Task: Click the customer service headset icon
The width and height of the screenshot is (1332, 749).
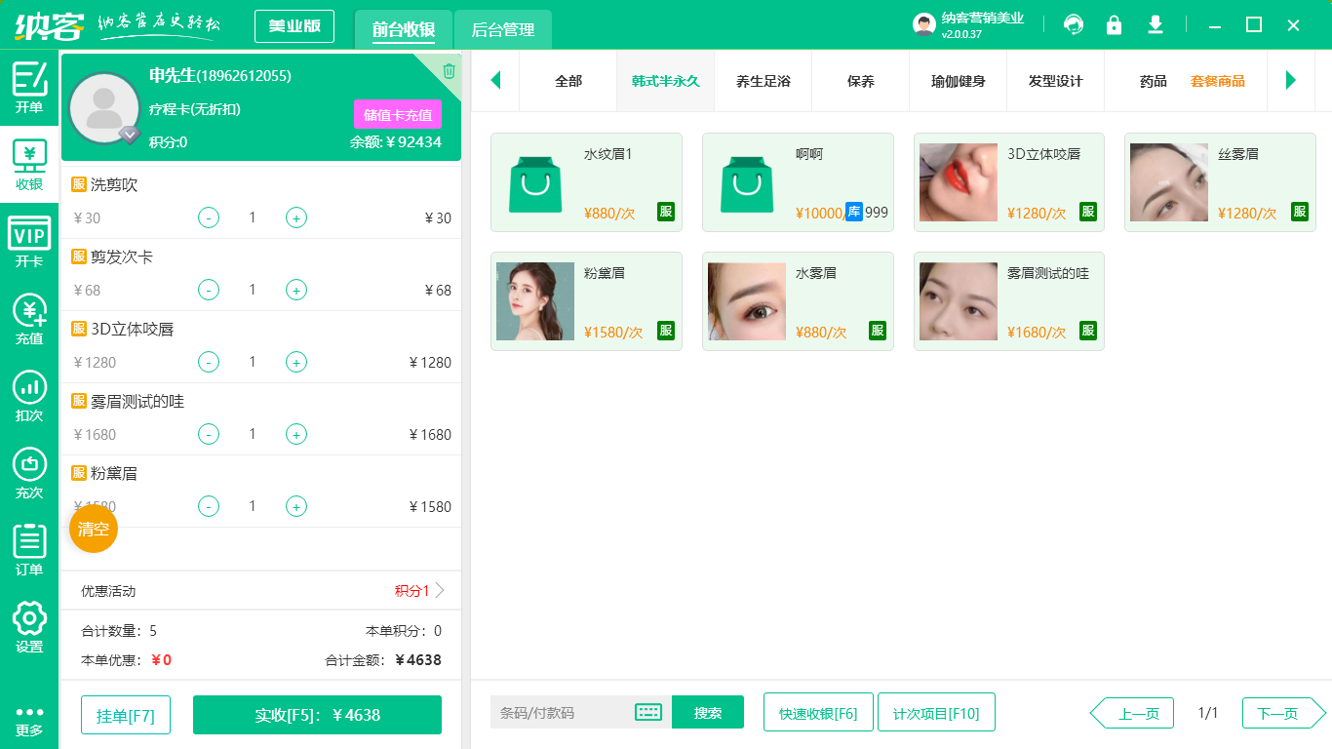Action: click(x=1074, y=25)
